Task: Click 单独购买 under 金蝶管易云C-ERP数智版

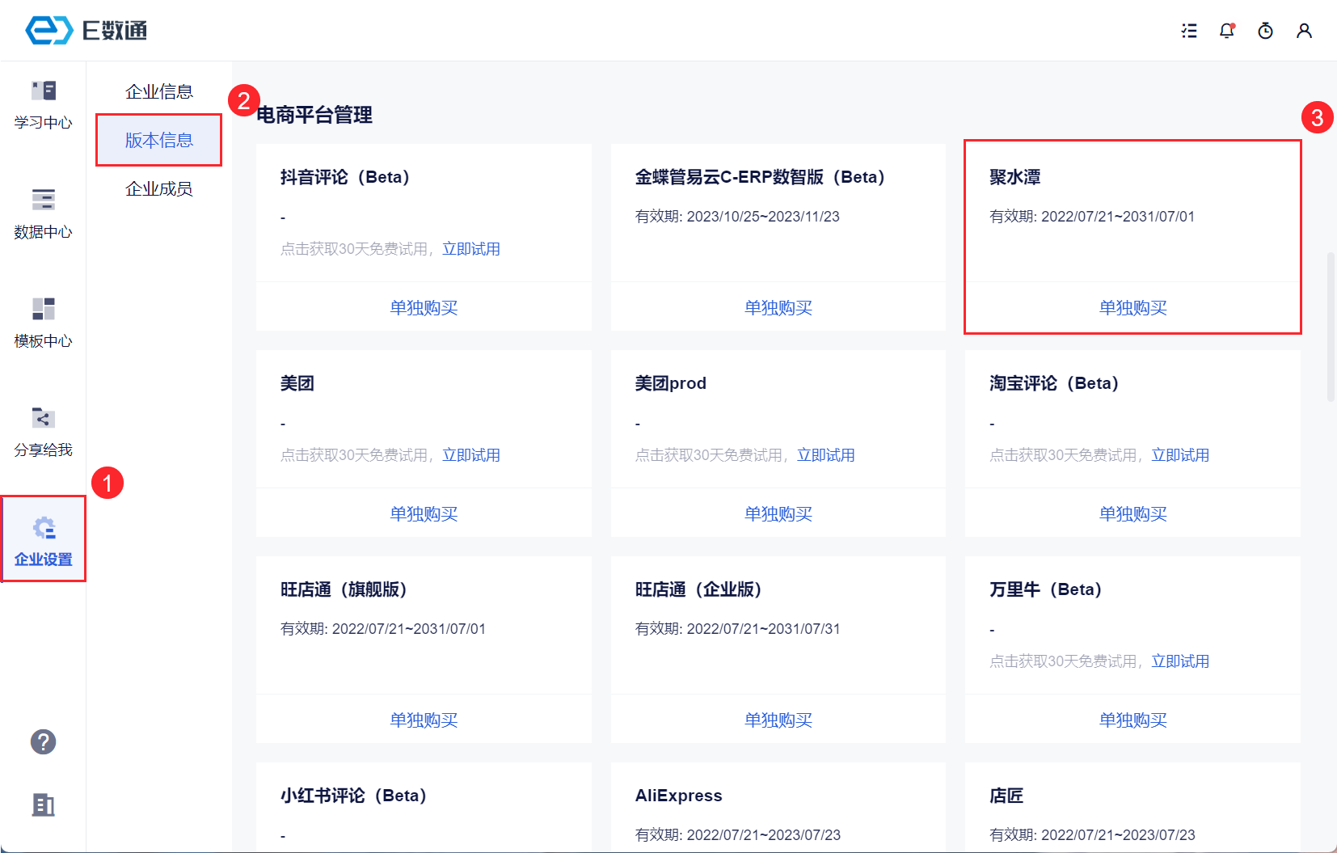Action: 778,307
